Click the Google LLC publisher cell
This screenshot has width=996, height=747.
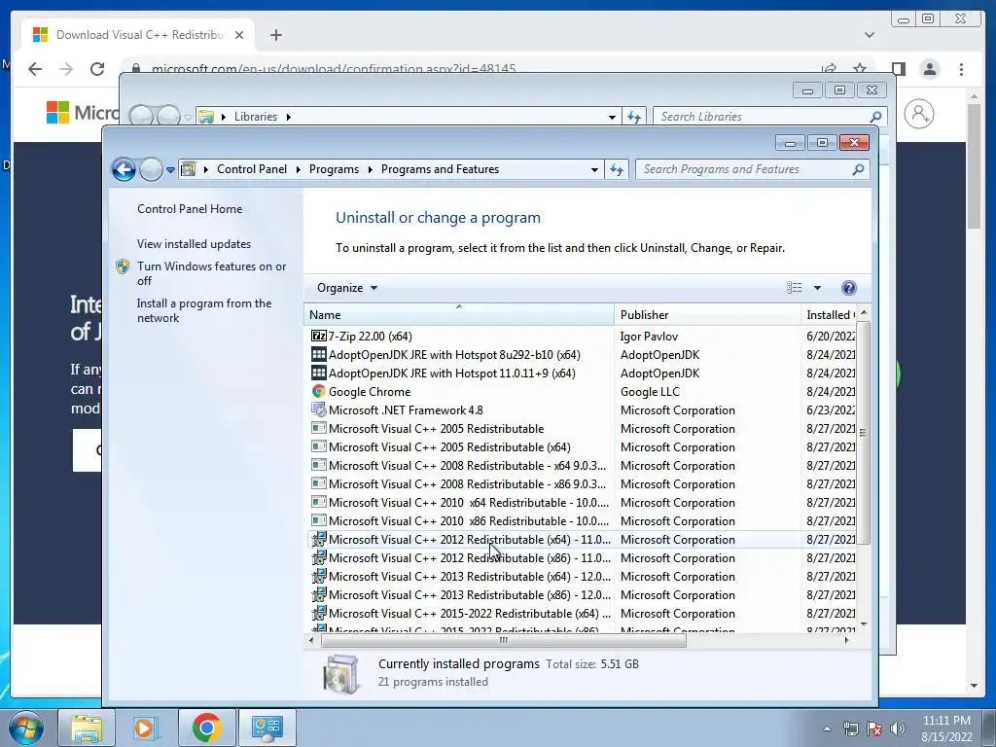(649, 391)
